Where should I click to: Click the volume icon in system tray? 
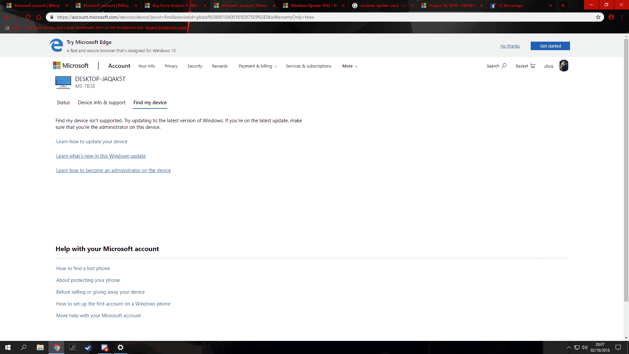[x=585, y=347]
